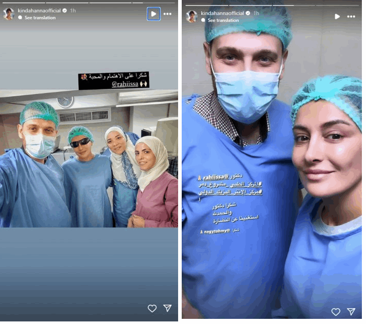Open the three-dot menu on the right story
The image size is (366, 324).
351,16
